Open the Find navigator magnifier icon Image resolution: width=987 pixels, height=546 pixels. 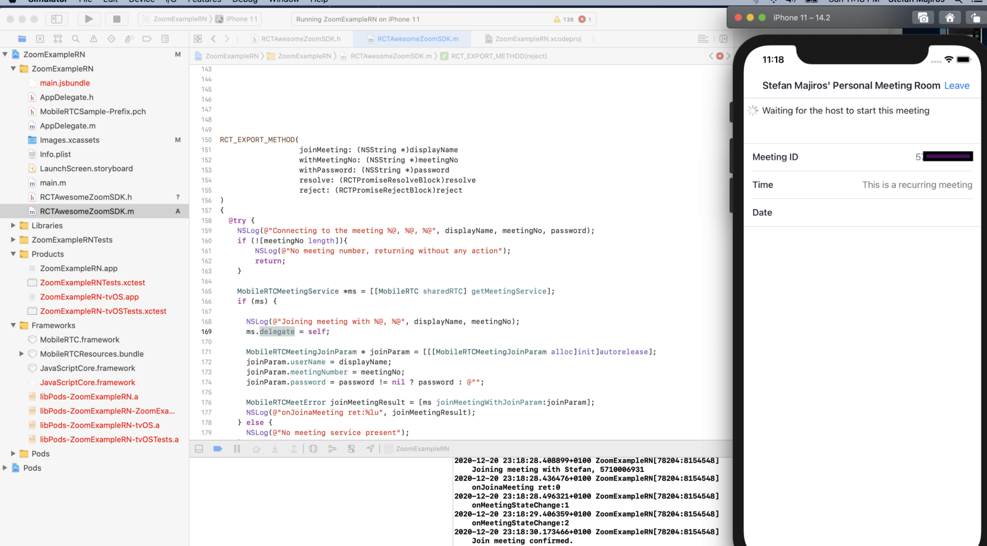tap(76, 39)
